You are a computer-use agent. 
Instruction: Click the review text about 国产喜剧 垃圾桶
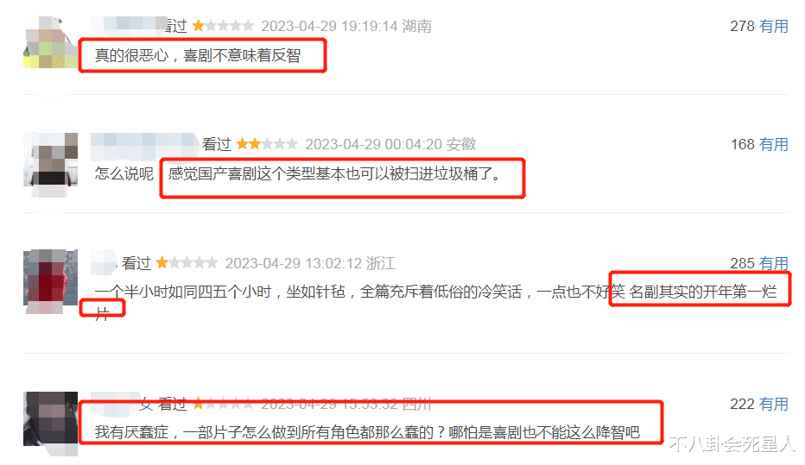coord(334,173)
